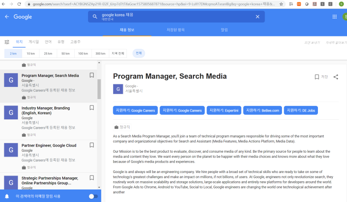Click G logo in job detail header
The height and width of the screenshot is (202, 347).
pyautogui.click(x=118, y=89)
